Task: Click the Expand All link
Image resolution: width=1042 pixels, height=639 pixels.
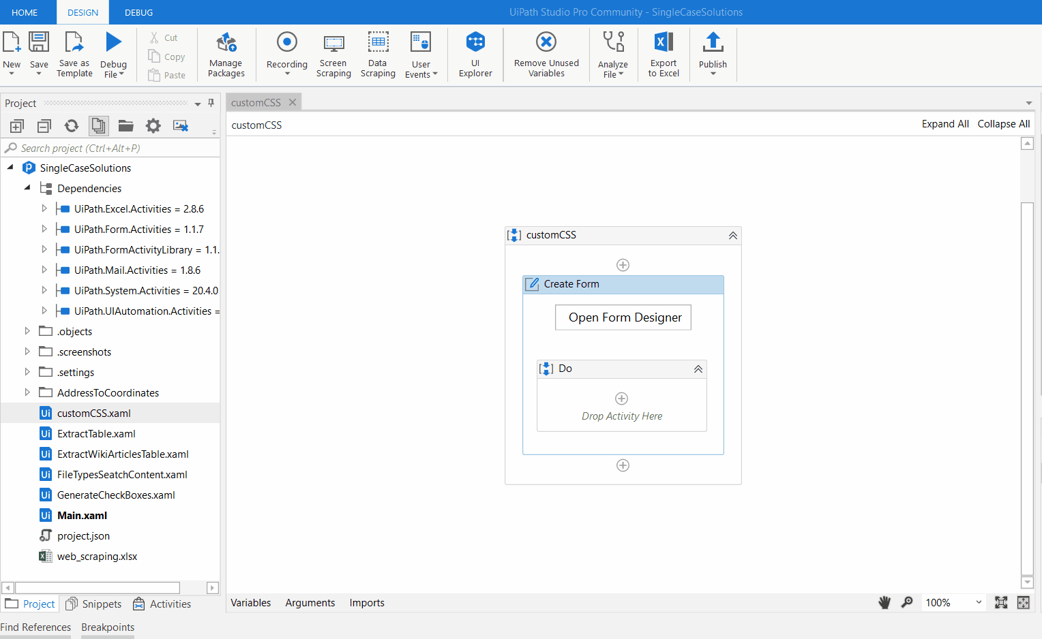Action: click(945, 123)
